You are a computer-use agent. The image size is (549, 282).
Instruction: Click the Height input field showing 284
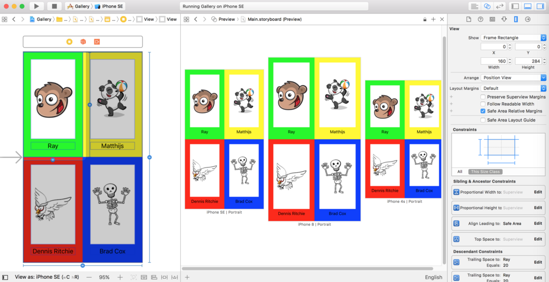pyautogui.click(x=528, y=61)
